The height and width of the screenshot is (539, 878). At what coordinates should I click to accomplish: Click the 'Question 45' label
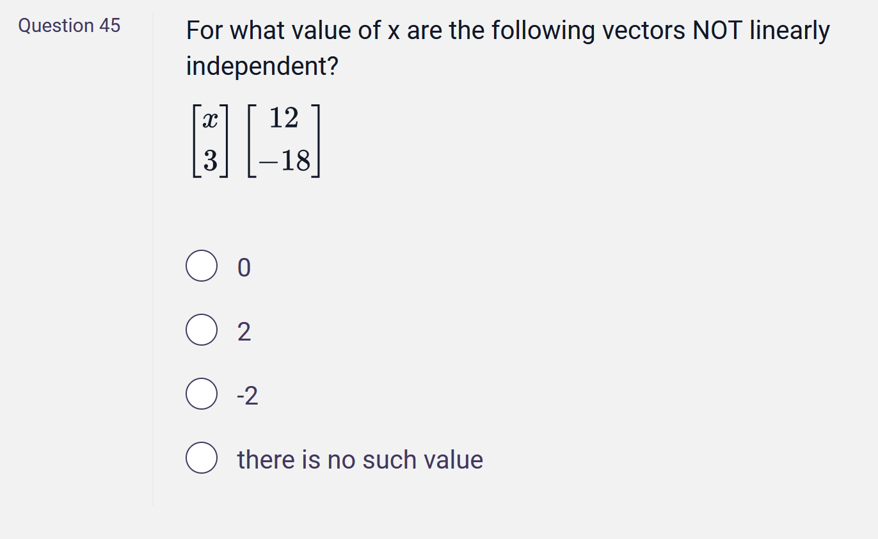69,26
